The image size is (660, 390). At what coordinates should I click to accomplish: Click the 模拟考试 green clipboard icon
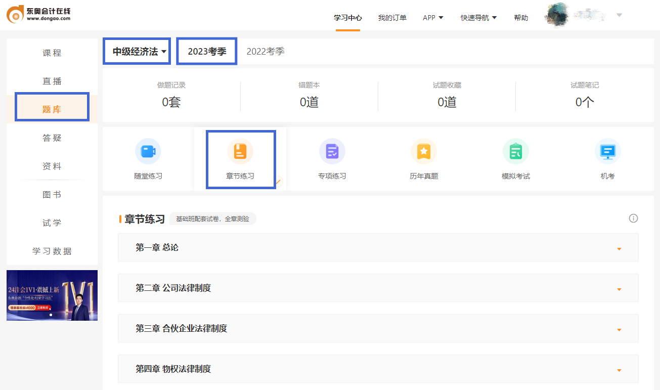click(515, 151)
